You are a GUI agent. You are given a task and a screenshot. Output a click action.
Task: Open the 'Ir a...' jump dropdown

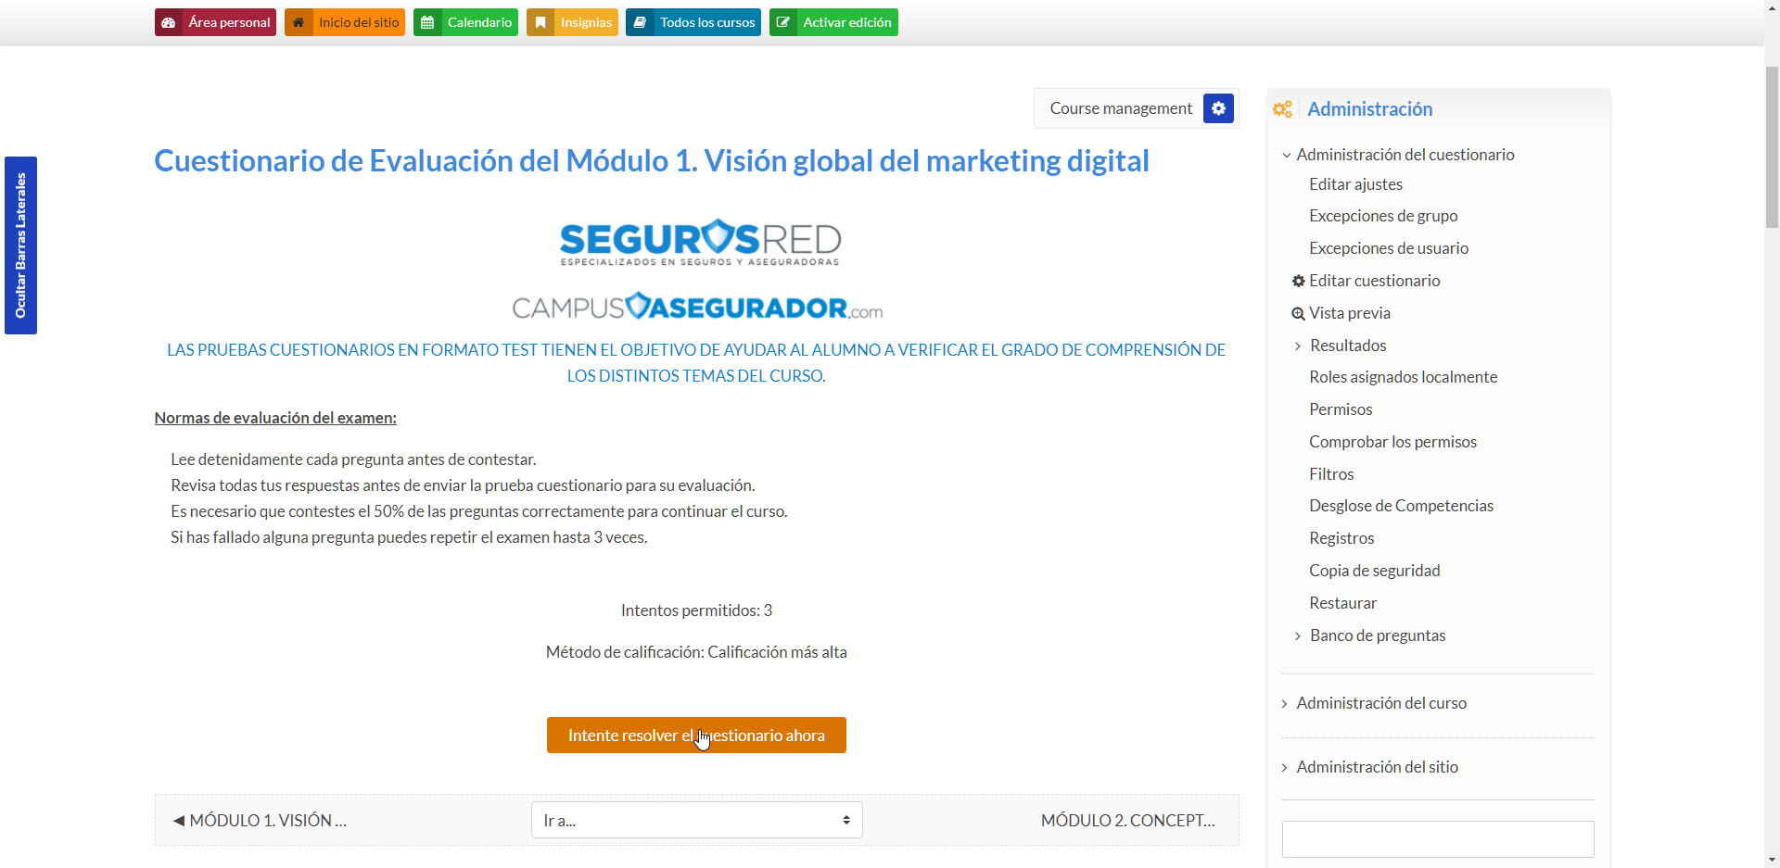click(x=696, y=820)
